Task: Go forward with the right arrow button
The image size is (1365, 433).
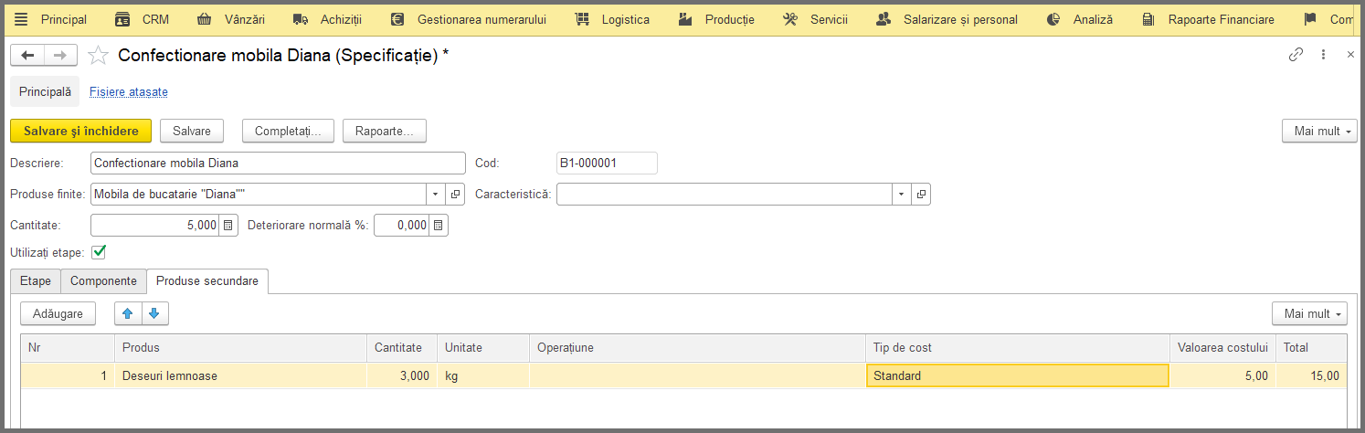Action: click(60, 56)
